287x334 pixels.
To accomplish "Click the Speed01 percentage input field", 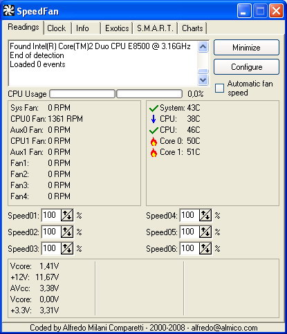I will pyautogui.click(x=51, y=215).
